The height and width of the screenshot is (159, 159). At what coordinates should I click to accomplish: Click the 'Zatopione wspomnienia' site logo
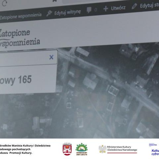20,38
